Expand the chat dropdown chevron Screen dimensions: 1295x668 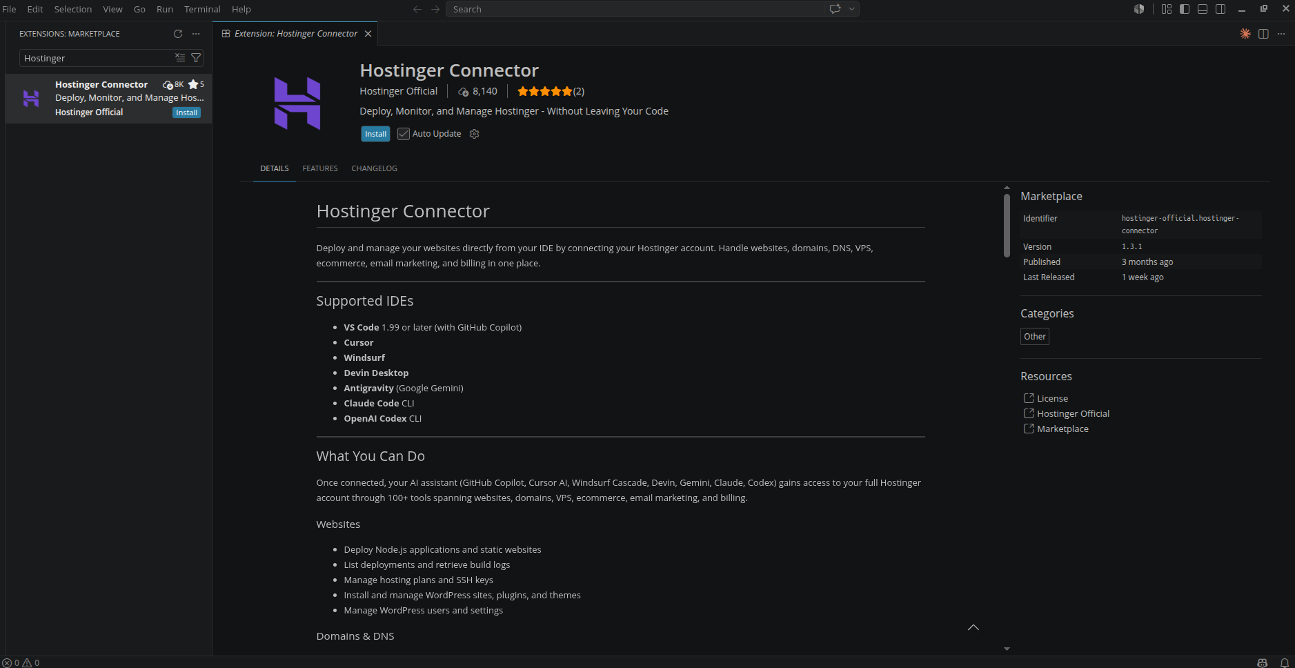[x=852, y=9]
